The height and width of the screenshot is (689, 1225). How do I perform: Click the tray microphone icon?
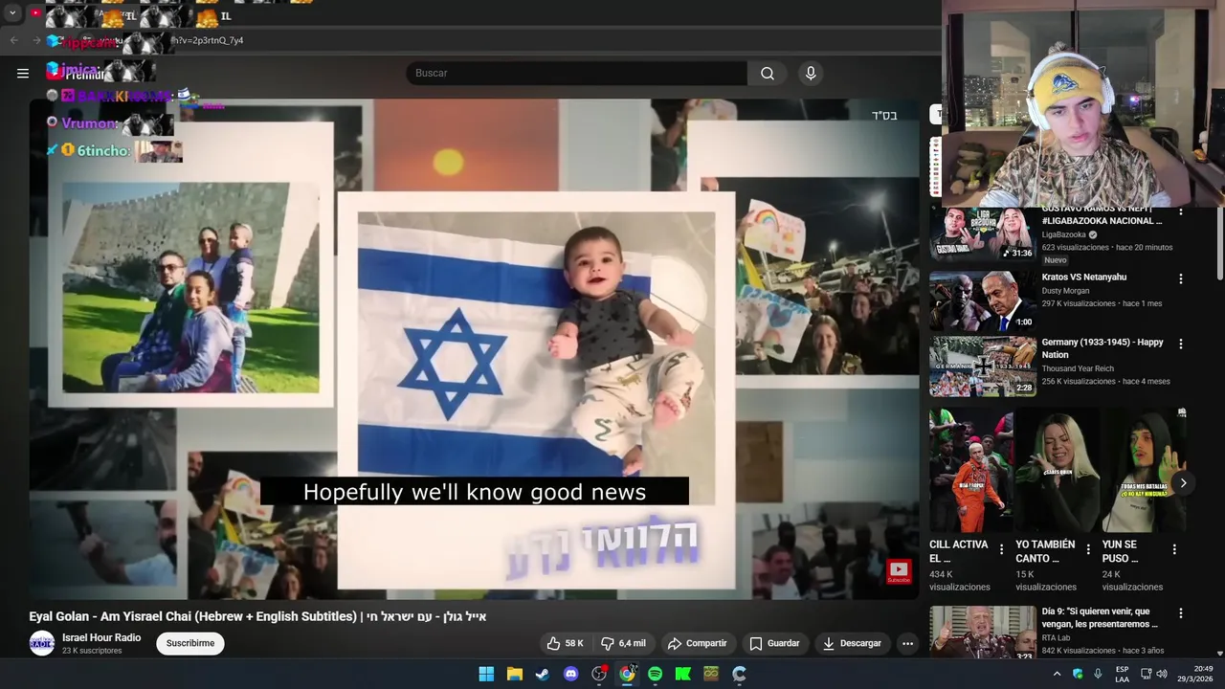(x=1098, y=674)
